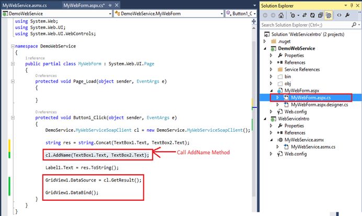Collapse the Button1_Click method outline
The width and height of the screenshot is (362, 216).
click(13, 118)
